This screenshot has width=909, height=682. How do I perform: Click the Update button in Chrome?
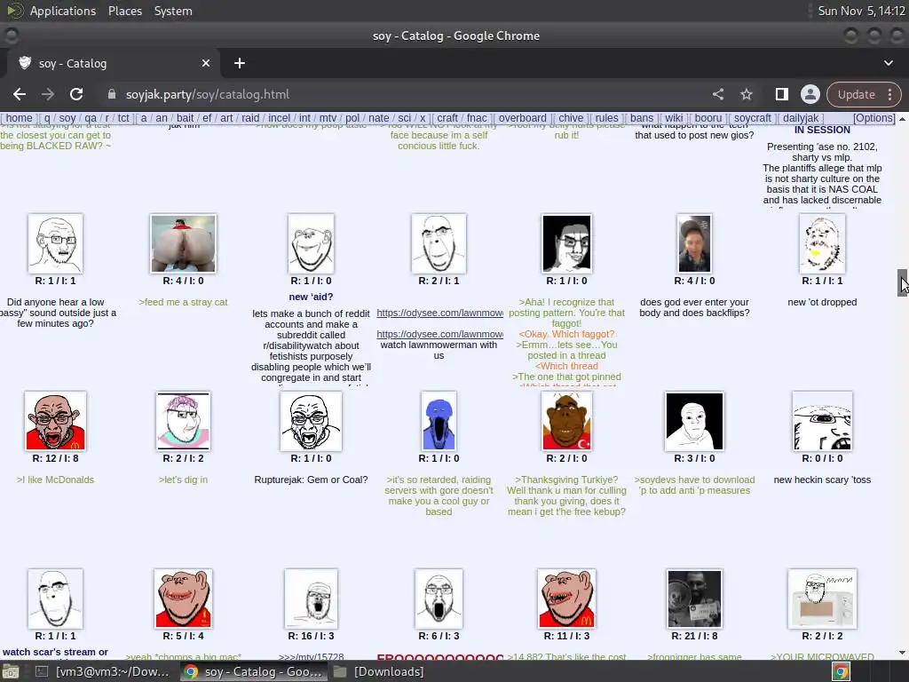(857, 94)
